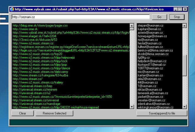195x132 pixels.
Task: Select the login.szn.cz URL row
Action: tap(71, 50)
